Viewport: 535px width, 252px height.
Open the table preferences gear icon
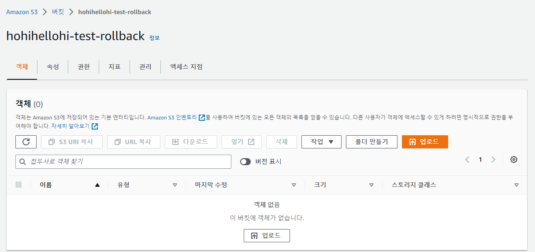point(513,159)
